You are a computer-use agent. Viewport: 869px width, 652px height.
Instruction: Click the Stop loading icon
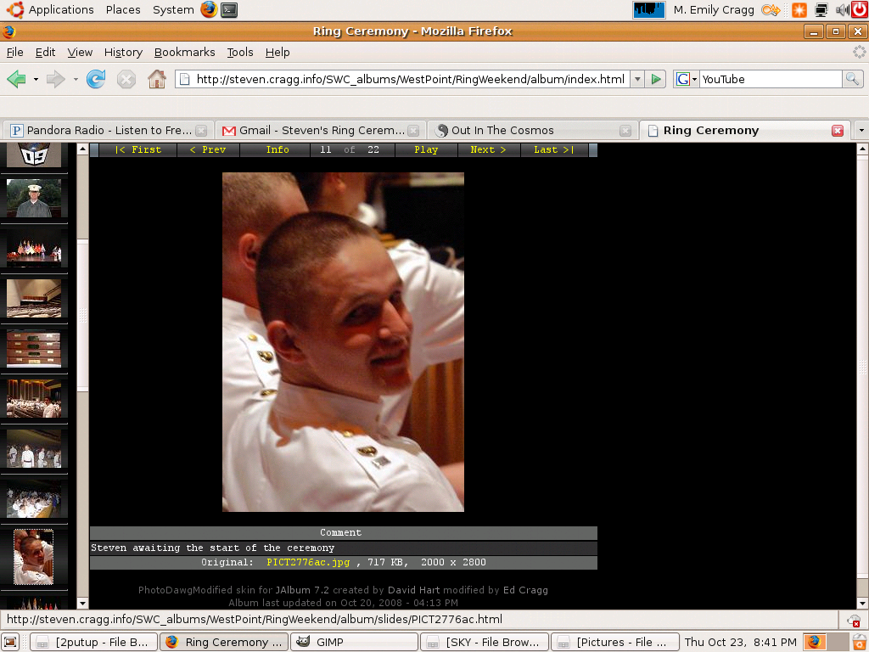point(126,79)
